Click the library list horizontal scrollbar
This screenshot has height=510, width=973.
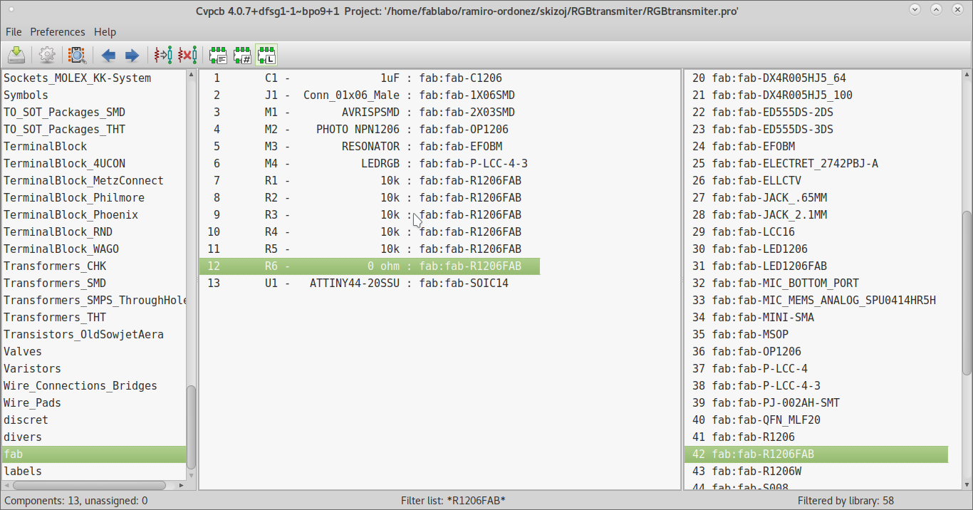tap(88, 485)
